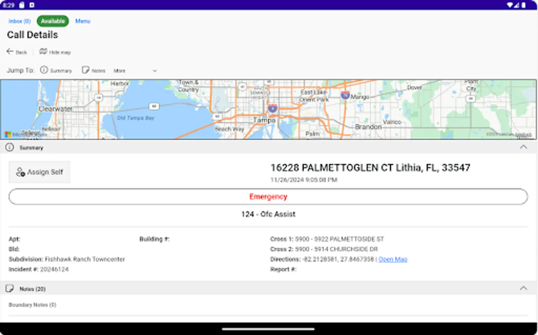Viewport: 538px width, 335px height.
Task: Switch to Inbox (0)
Action: click(19, 21)
